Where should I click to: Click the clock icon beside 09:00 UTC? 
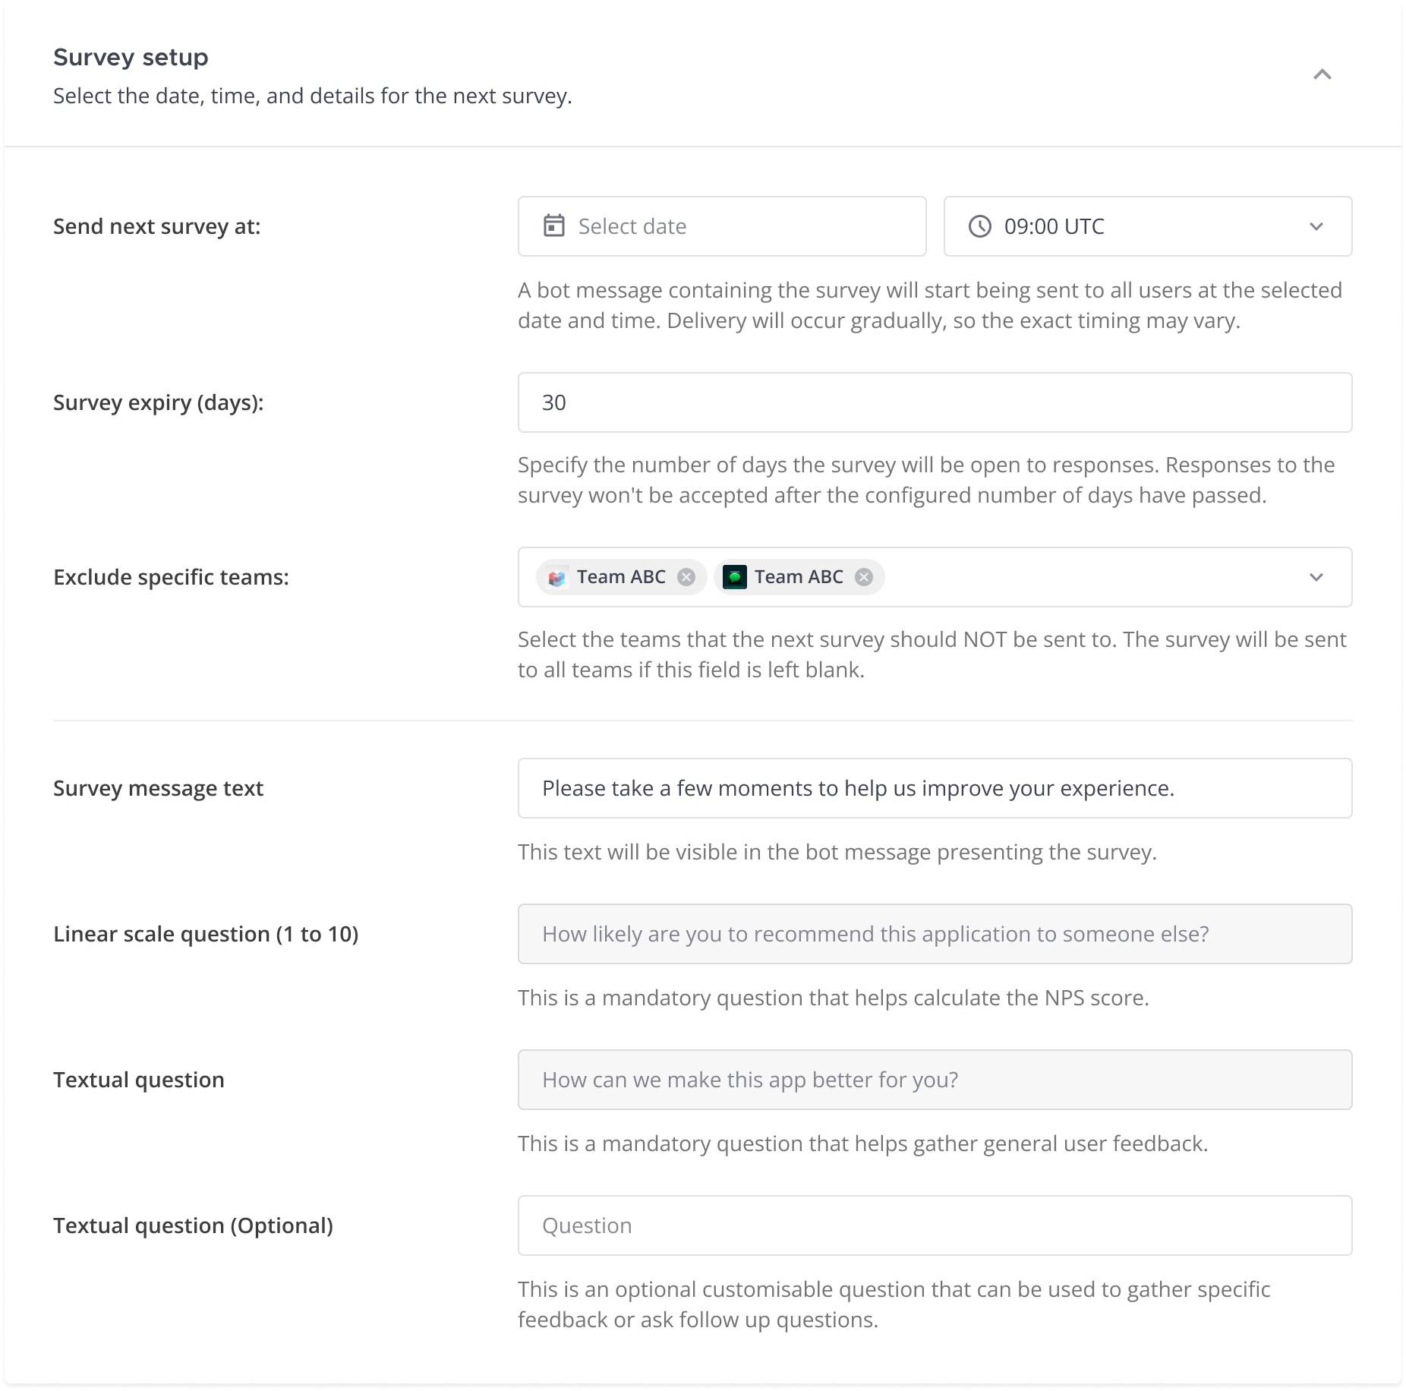[979, 226]
